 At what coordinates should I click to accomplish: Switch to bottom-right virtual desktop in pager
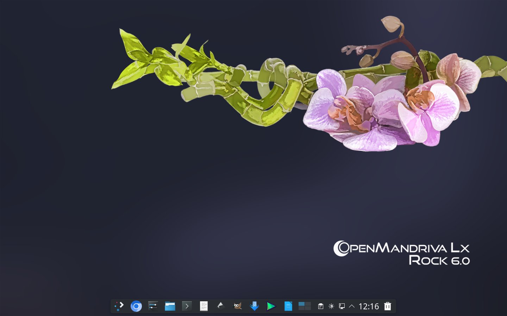pos(308,308)
